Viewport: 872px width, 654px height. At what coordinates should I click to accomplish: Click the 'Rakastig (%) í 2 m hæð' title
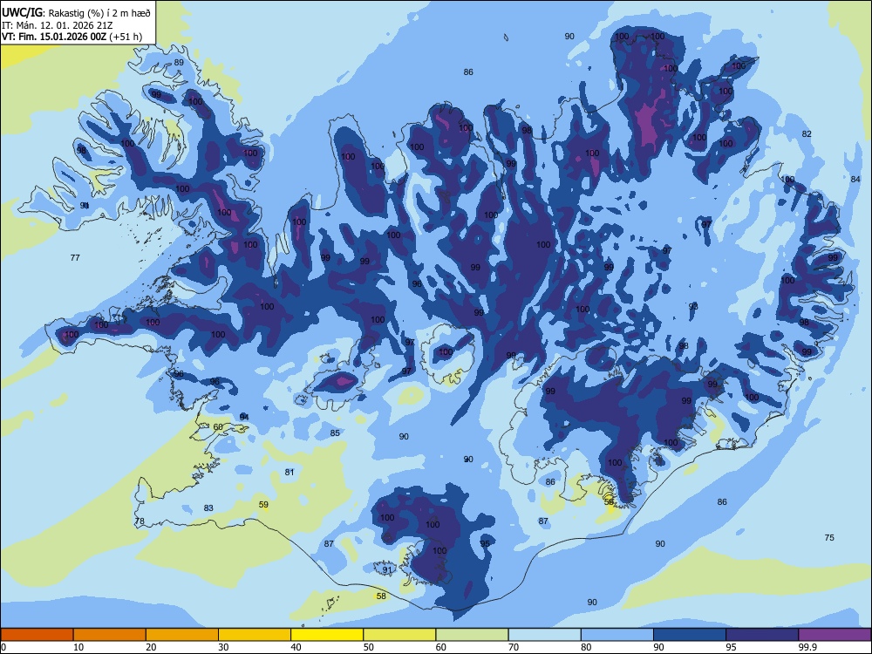[x=99, y=13]
